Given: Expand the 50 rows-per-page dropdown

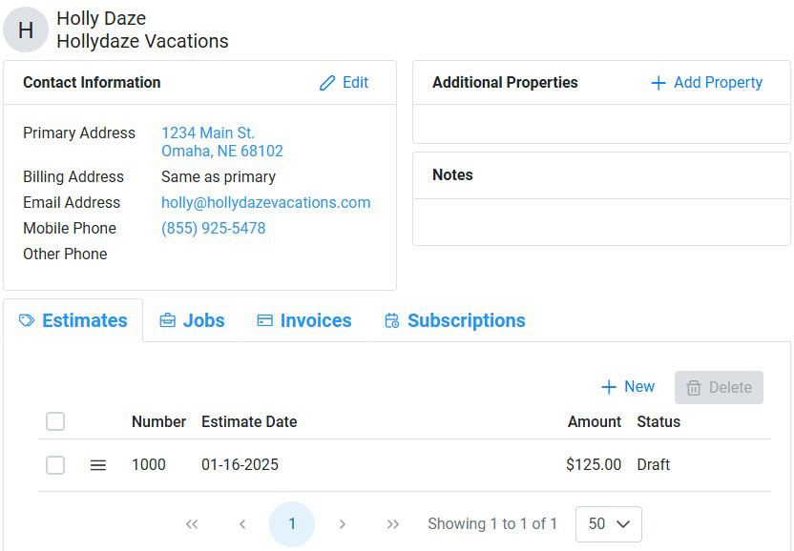Looking at the screenshot, I should (x=609, y=524).
